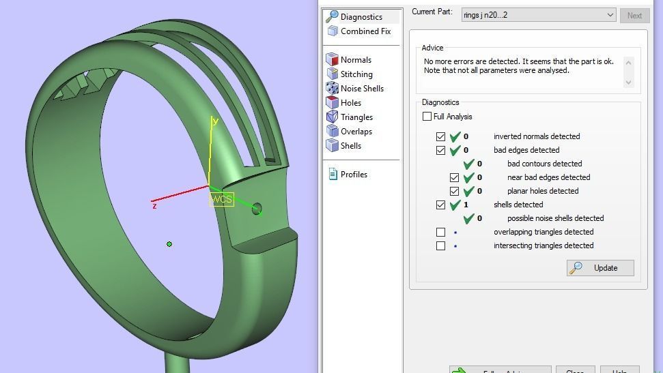Open Noise Shells page label
Viewport: 663px width, 373px height.
coord(362,88)
